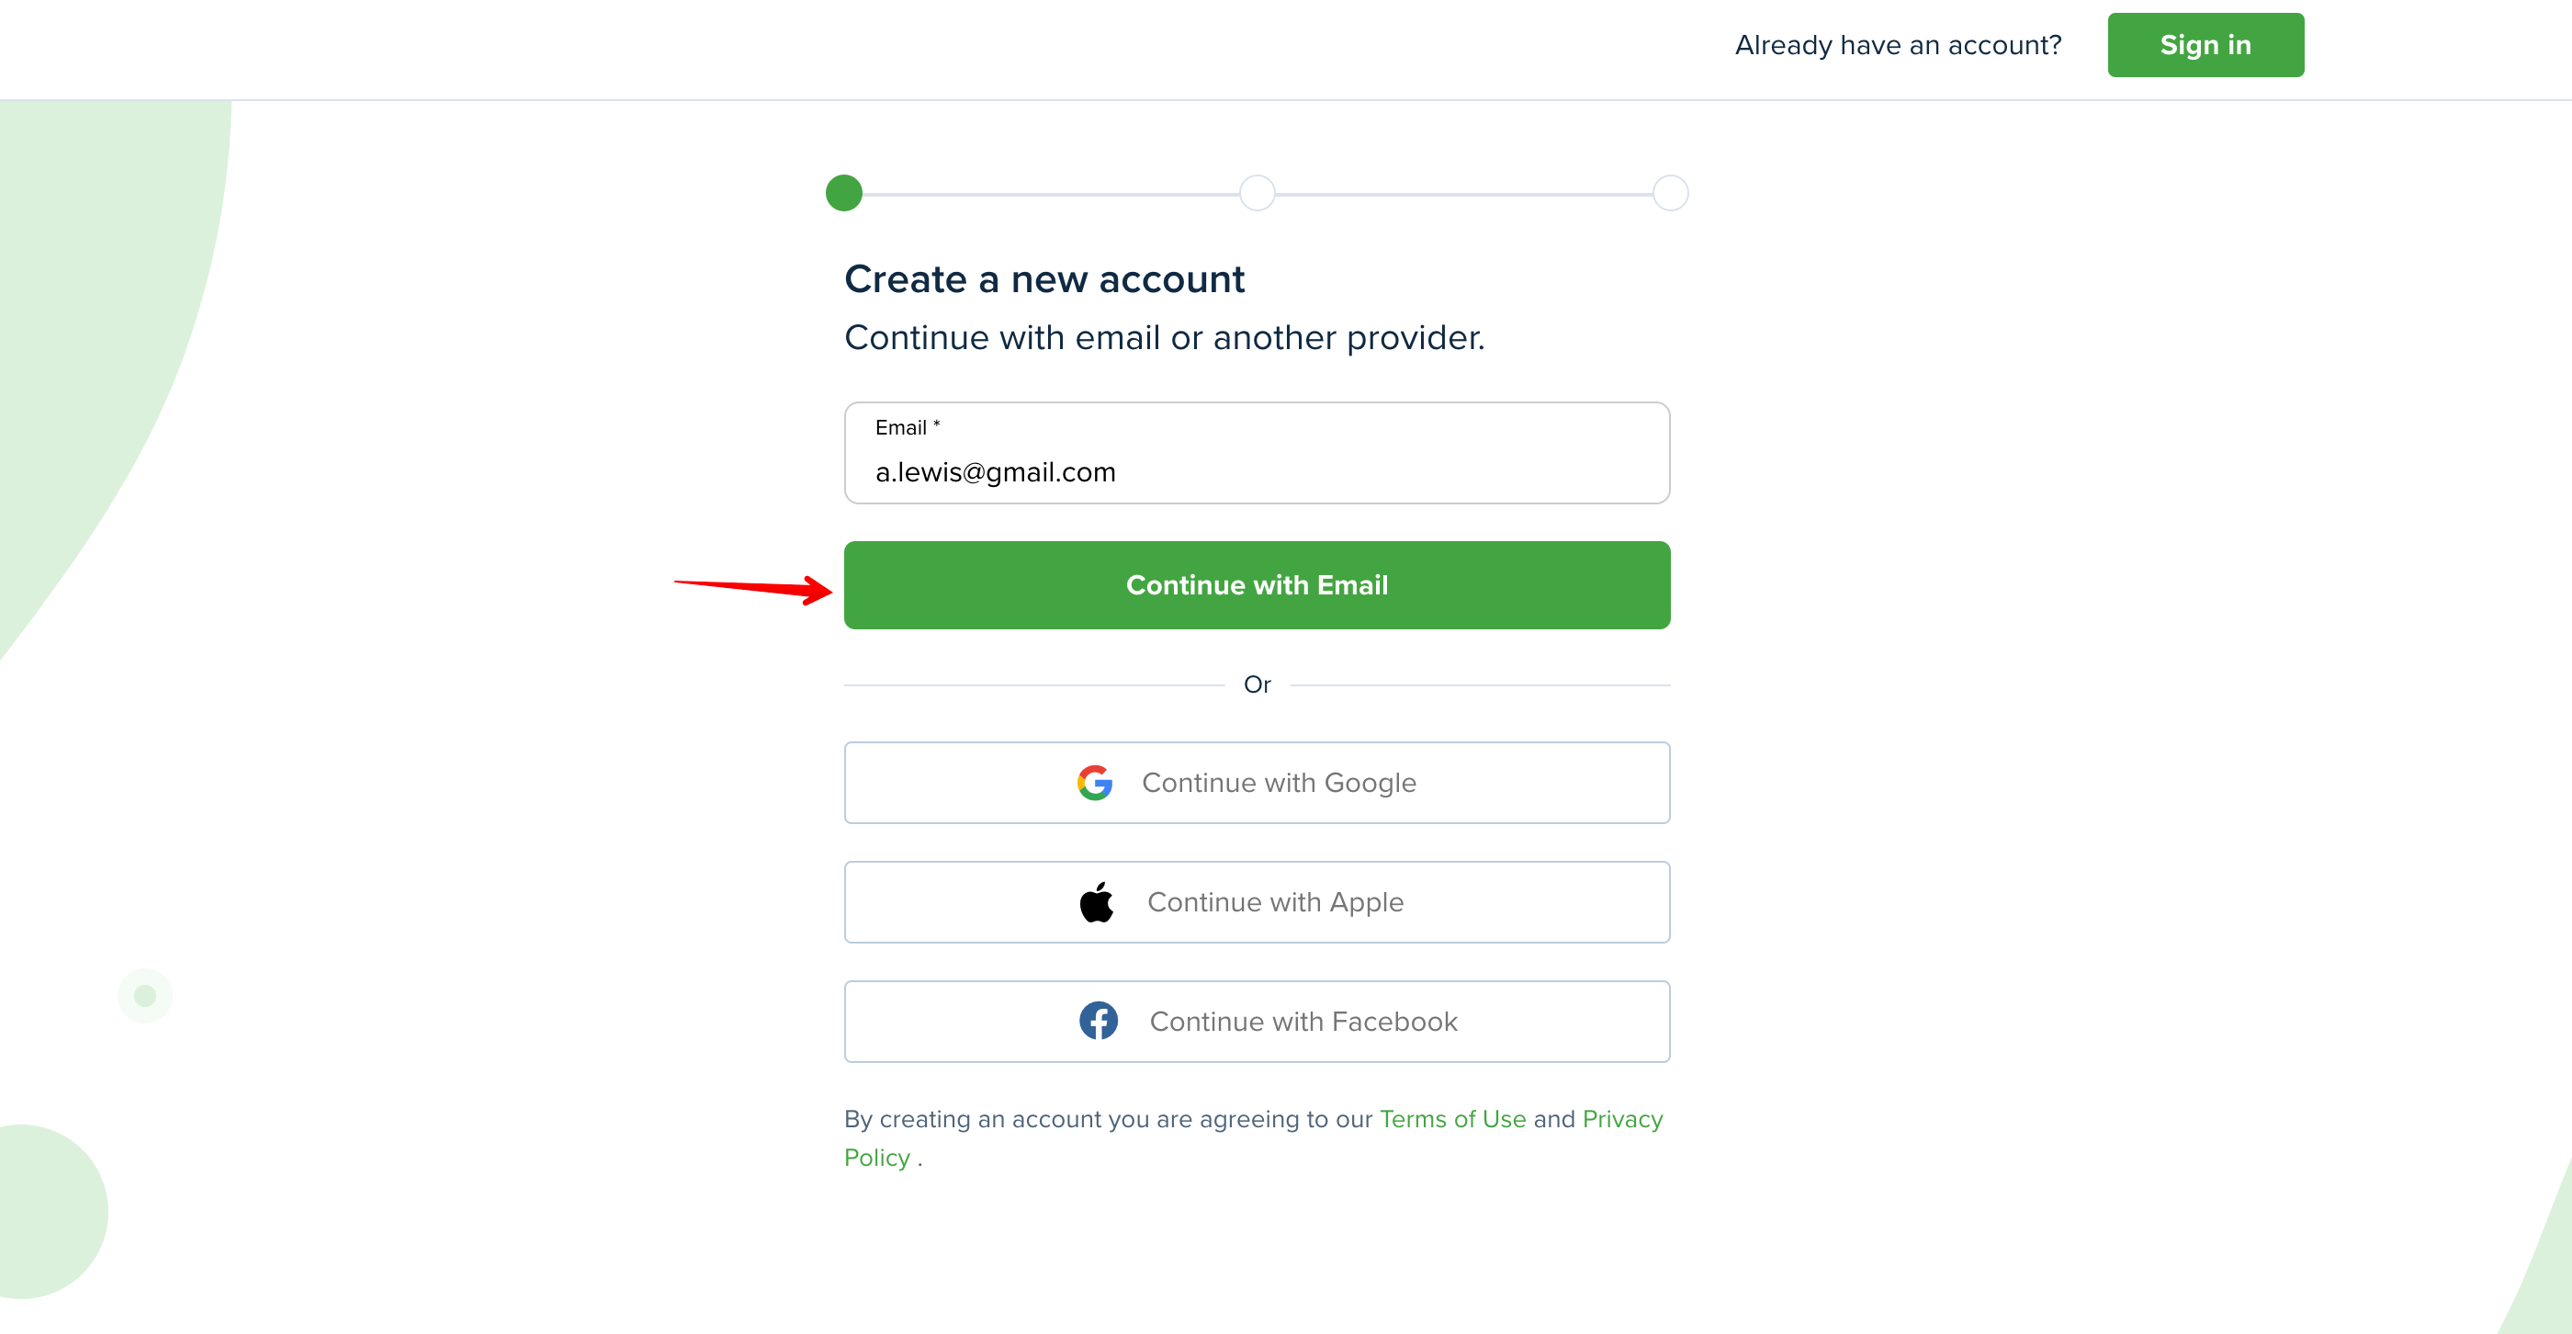The image size is (2572, 1334).
Task: Click the red arrow annotation
Action: tap(754, 588)
